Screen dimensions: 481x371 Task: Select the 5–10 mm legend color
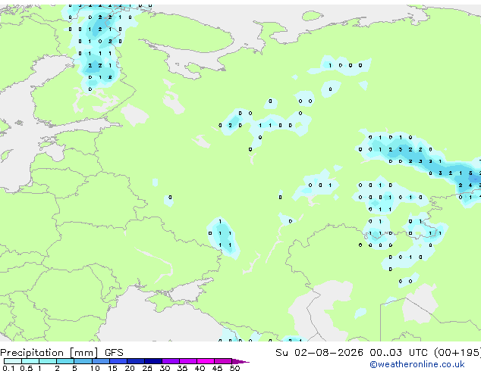coord(83,361)
